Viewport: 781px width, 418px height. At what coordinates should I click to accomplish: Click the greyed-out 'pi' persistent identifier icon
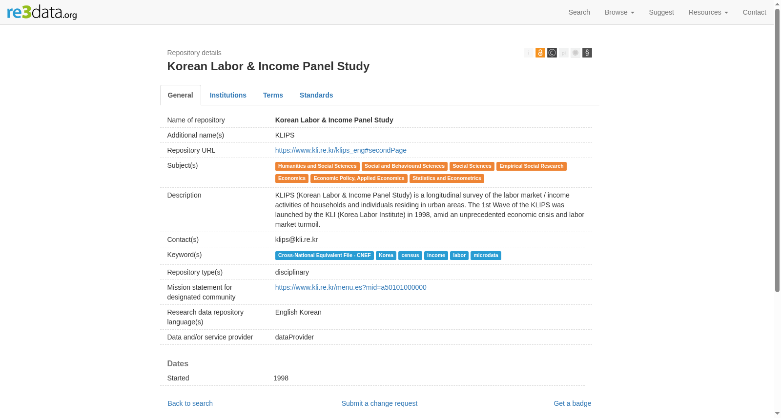pos(563,53)
